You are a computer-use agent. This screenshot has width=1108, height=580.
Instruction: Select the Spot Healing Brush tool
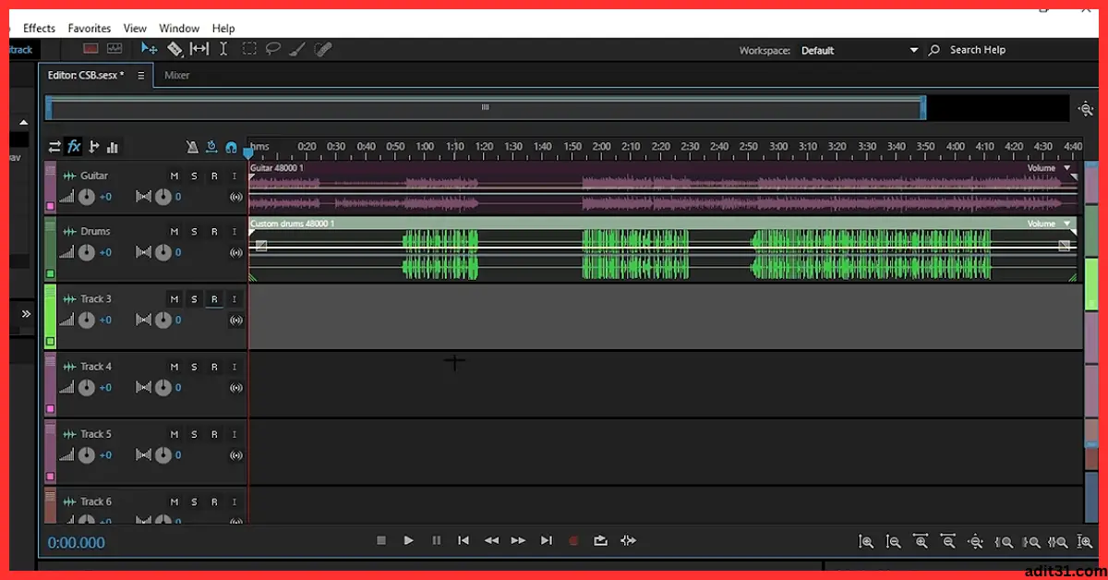[322, 48]
